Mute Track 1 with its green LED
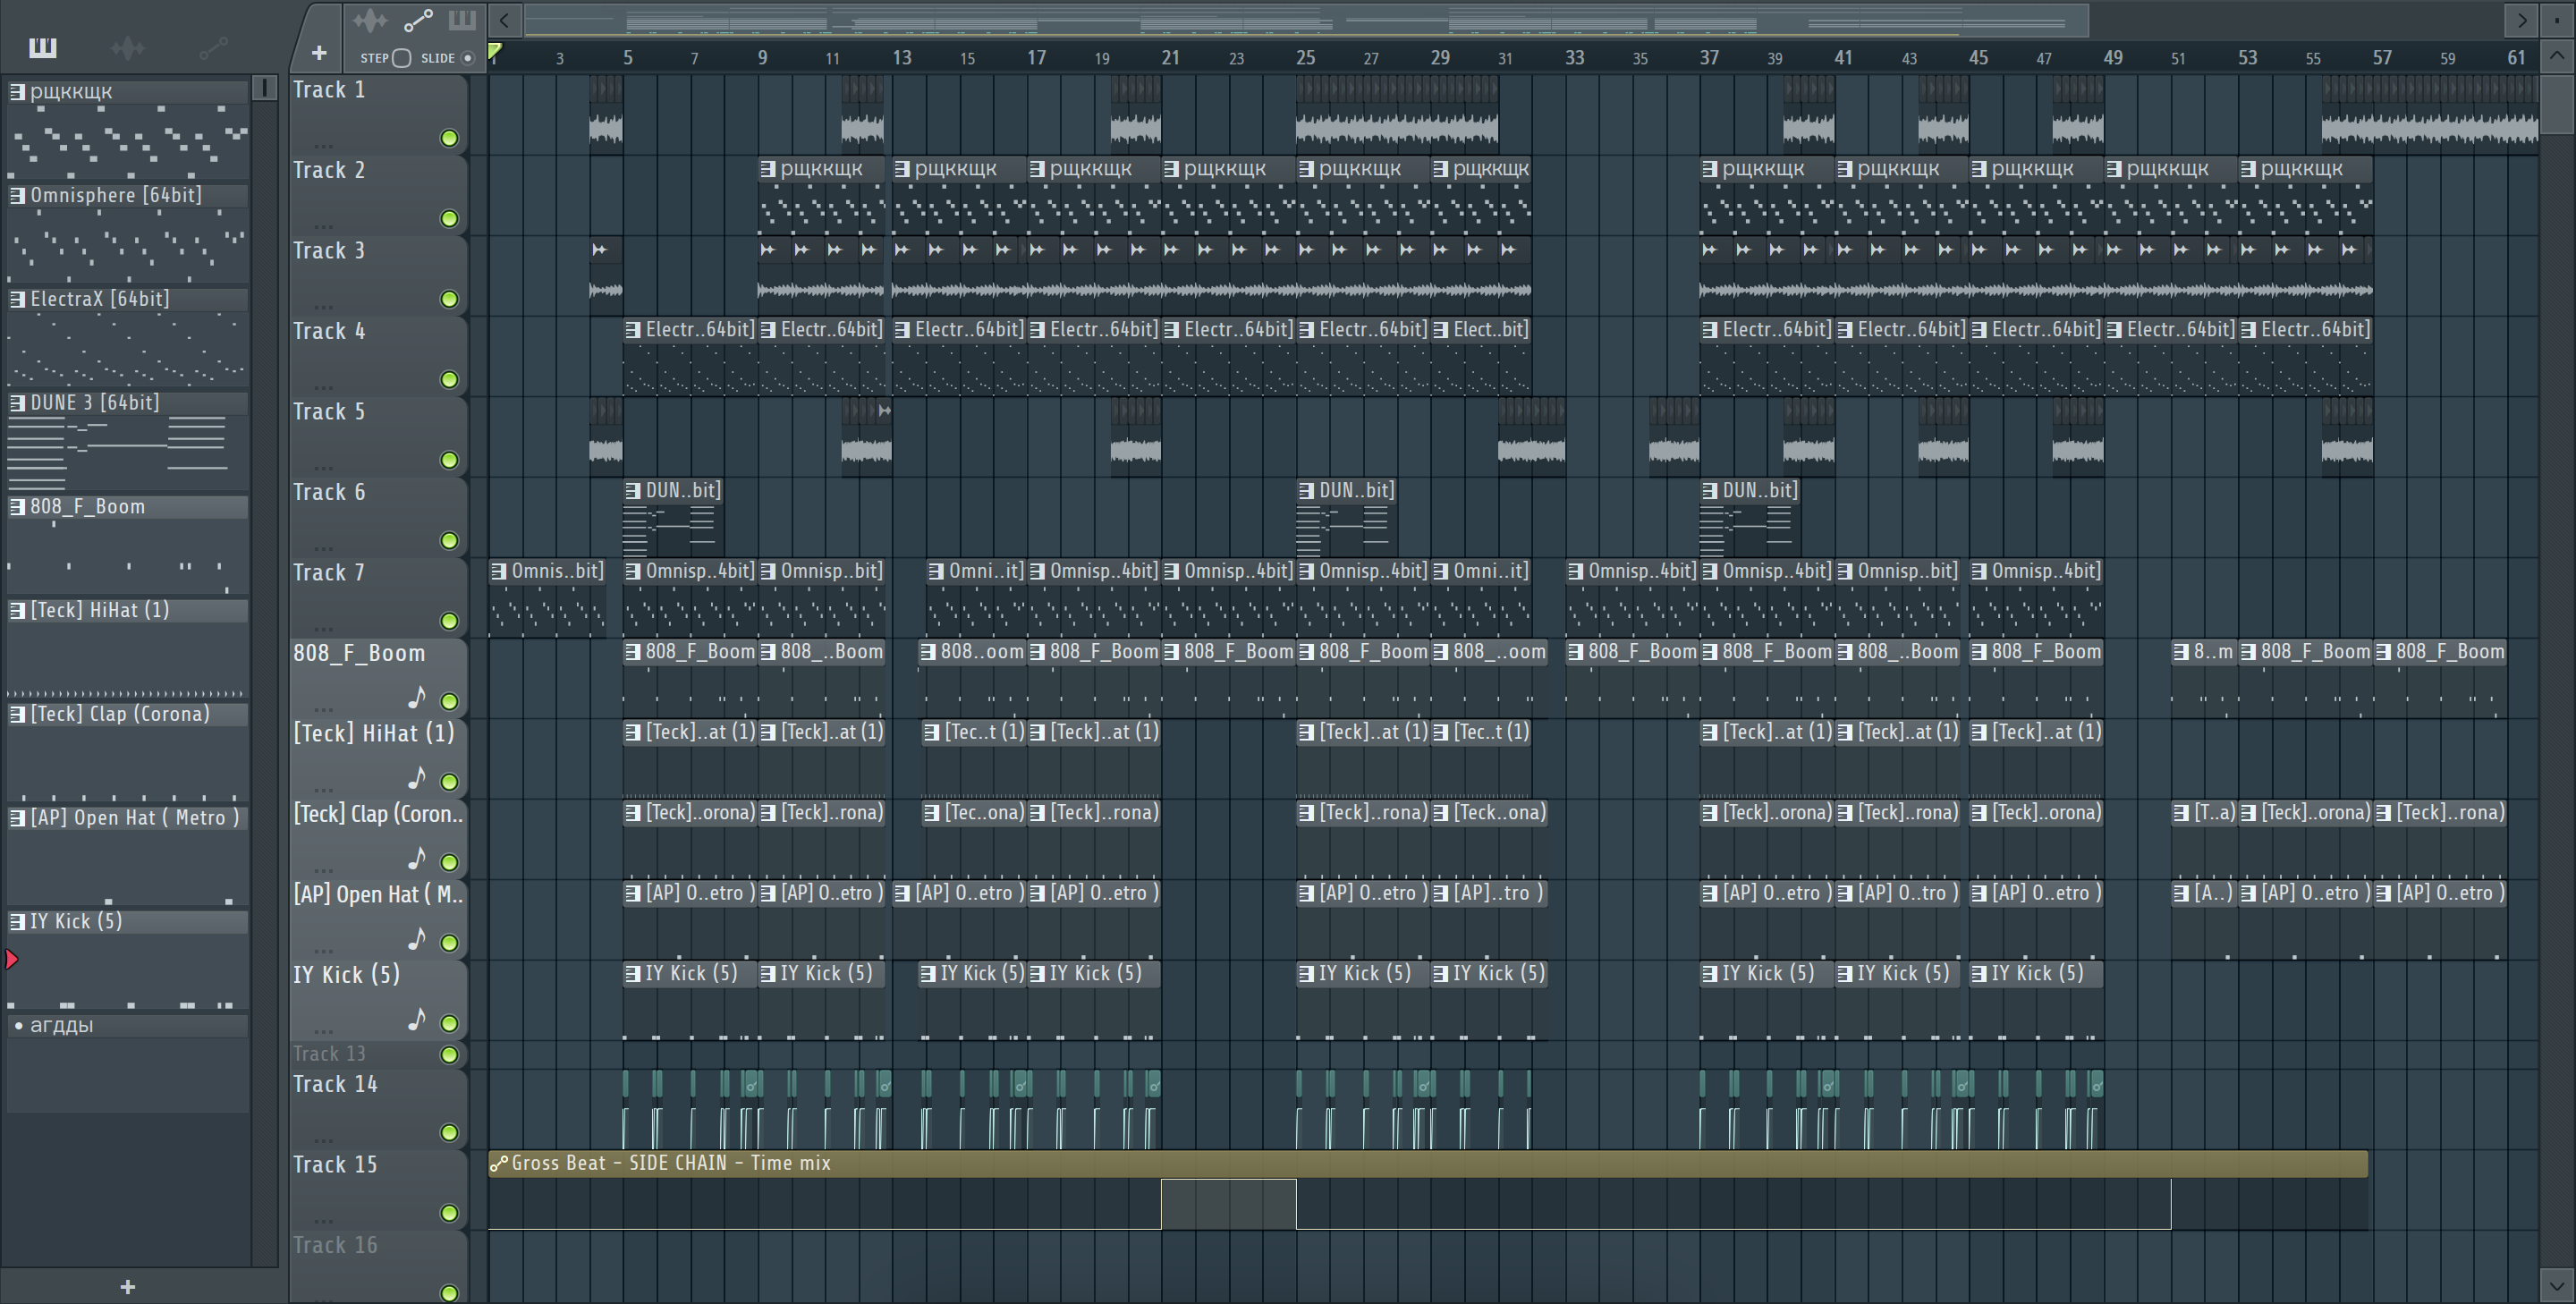 tap(449, 138)
